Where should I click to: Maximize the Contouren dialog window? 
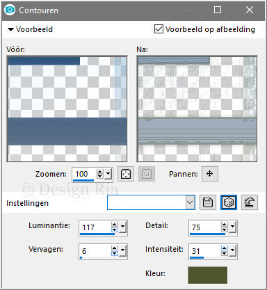218,10
